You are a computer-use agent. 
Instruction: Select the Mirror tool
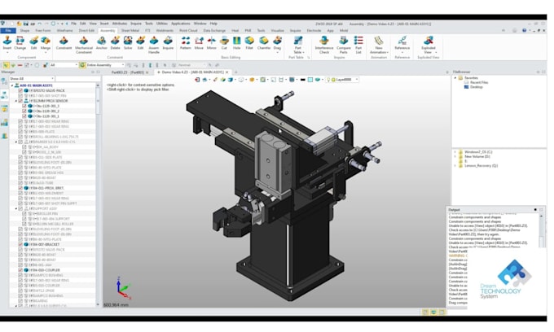(212, 43)
